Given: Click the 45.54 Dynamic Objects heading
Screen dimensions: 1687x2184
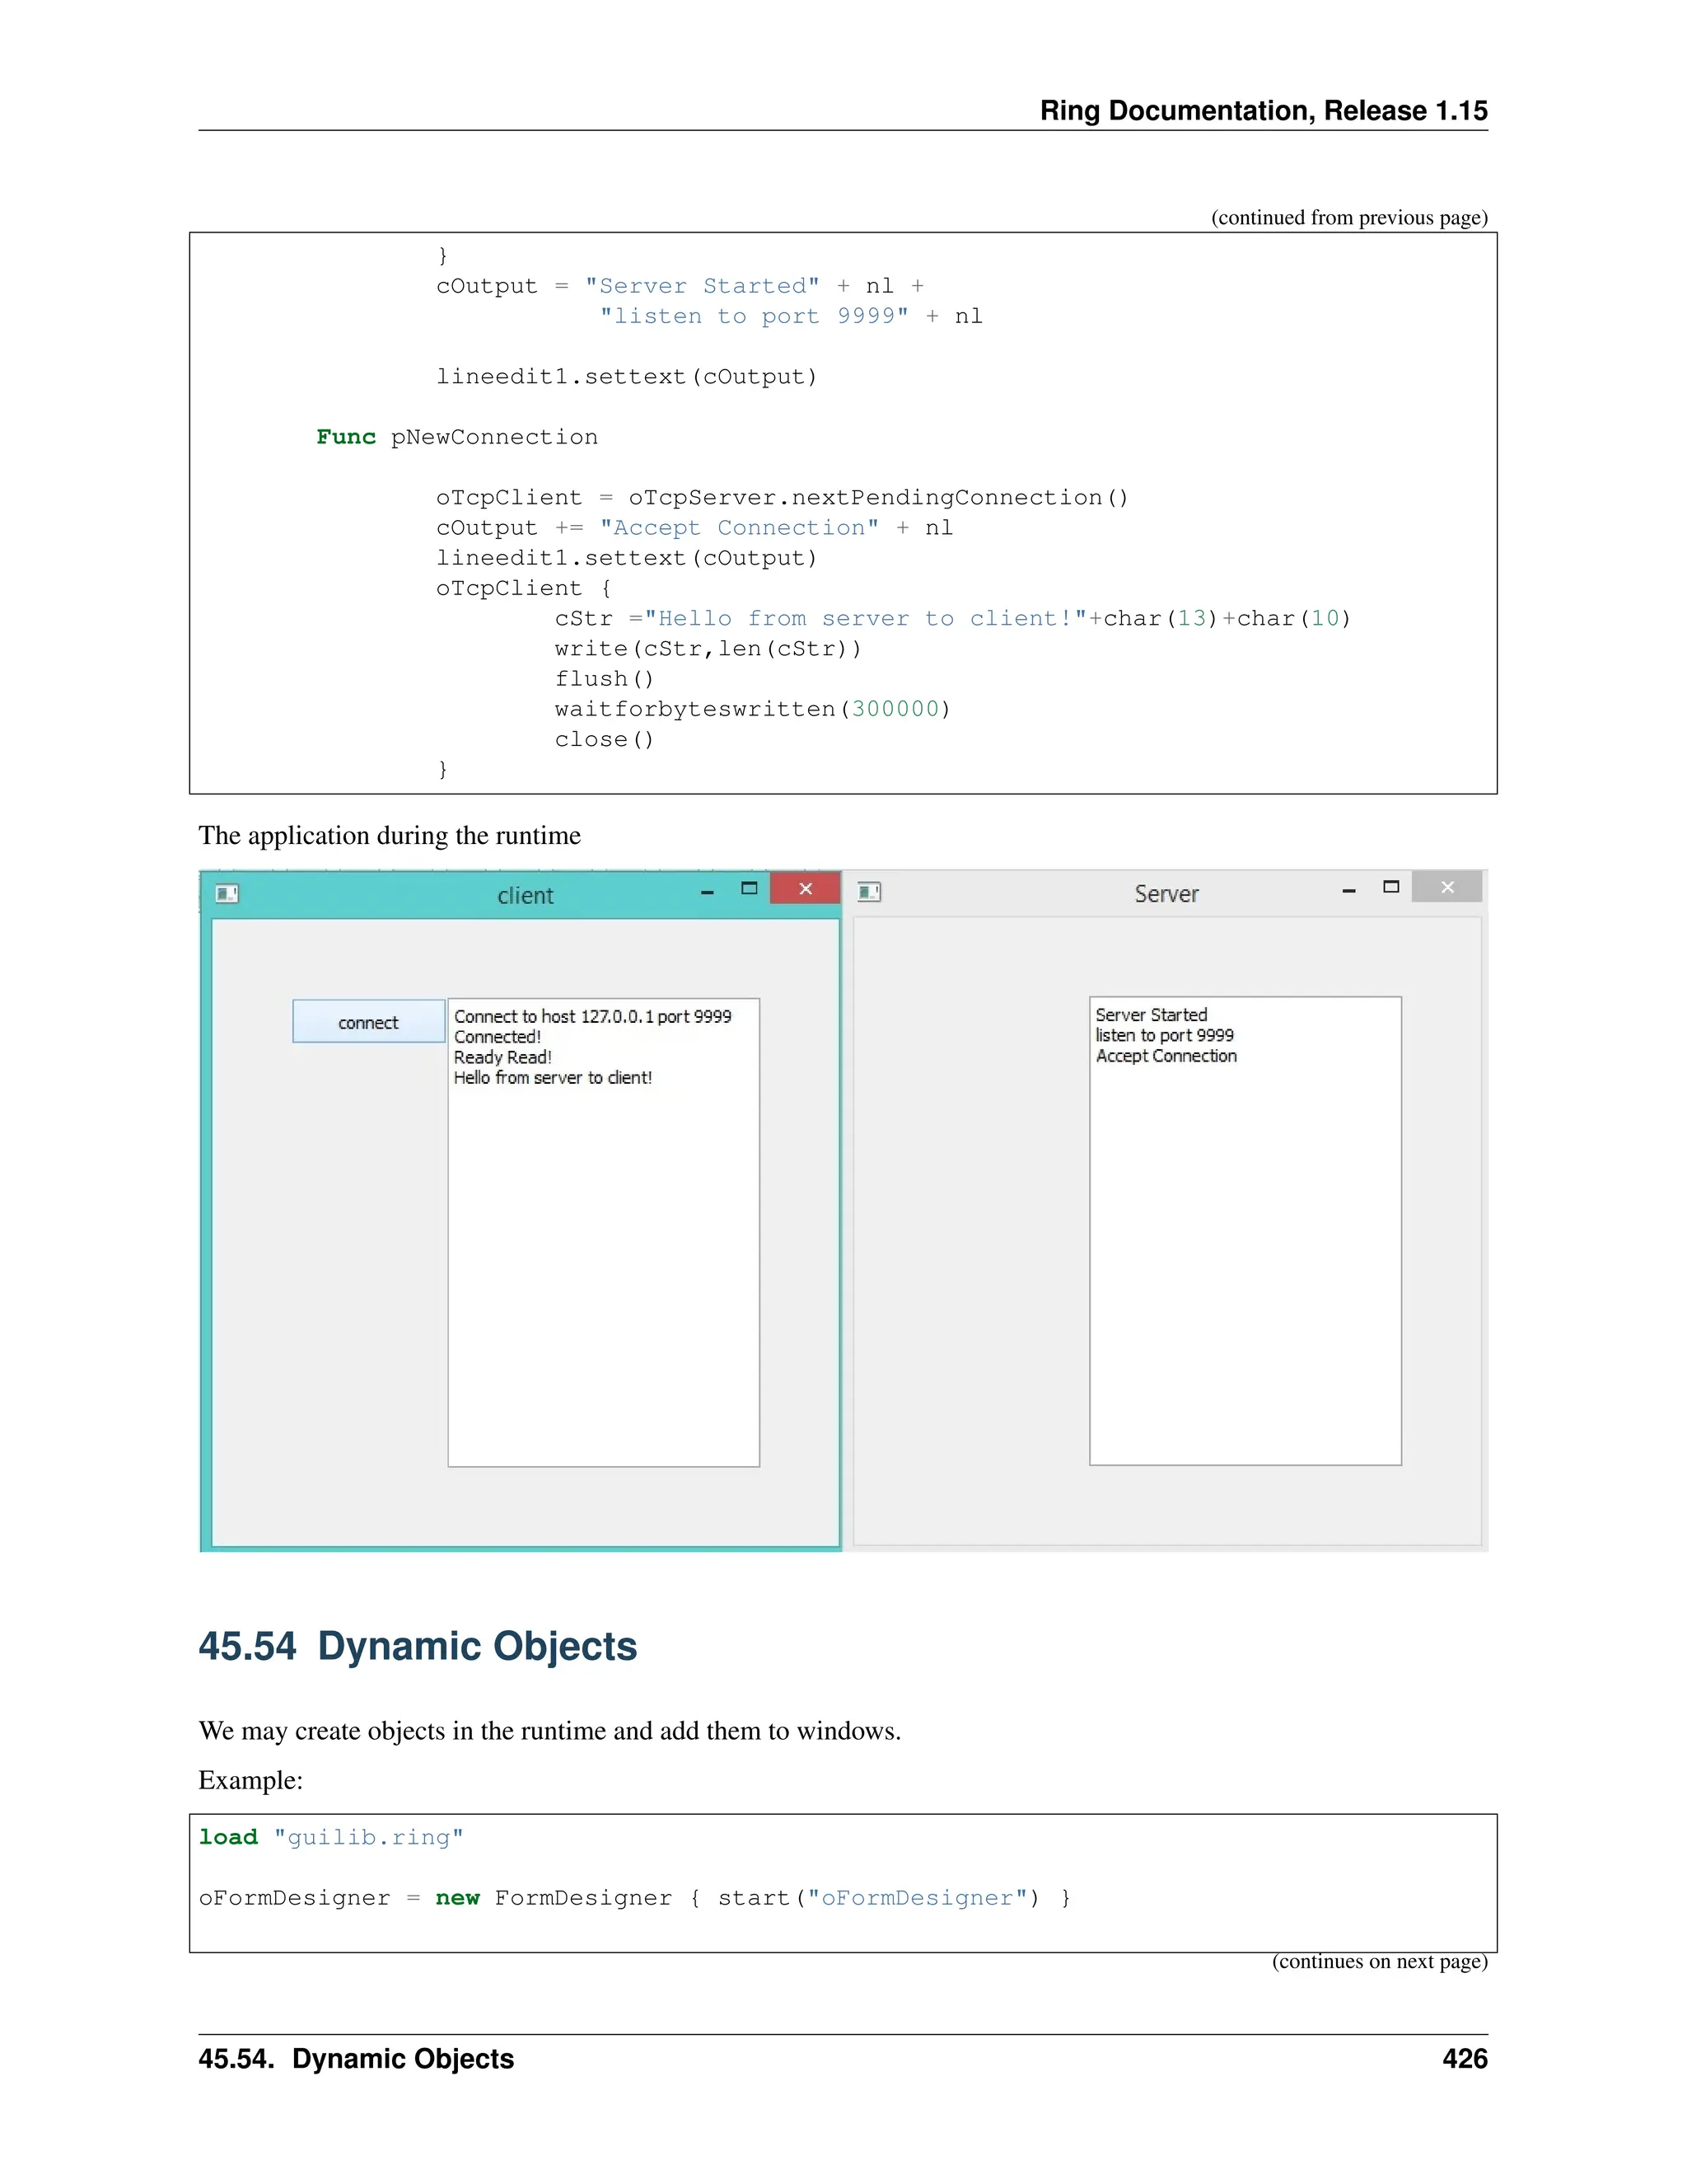Looking at the screenshot, I should [x=418, y=1647].
